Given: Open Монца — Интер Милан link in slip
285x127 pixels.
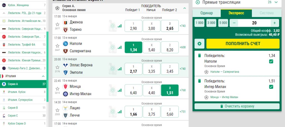Looking at the screenshot, I should [x=224, y=97].
